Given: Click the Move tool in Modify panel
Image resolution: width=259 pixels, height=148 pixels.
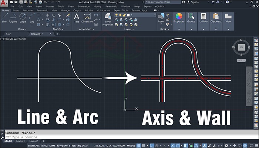Looking at the screenshot, I should 48,15.
